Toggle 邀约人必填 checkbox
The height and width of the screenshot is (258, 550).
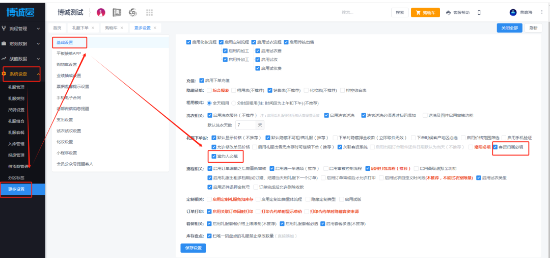(214, 156)
